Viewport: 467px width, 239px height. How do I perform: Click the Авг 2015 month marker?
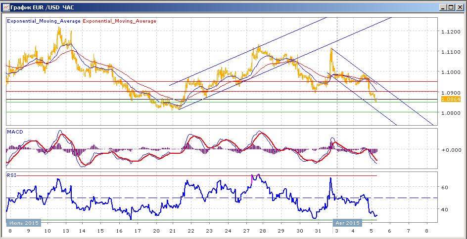click(347, 222)
